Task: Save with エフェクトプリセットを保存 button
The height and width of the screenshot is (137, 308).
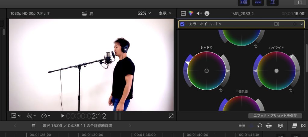Action: [275, 116]
